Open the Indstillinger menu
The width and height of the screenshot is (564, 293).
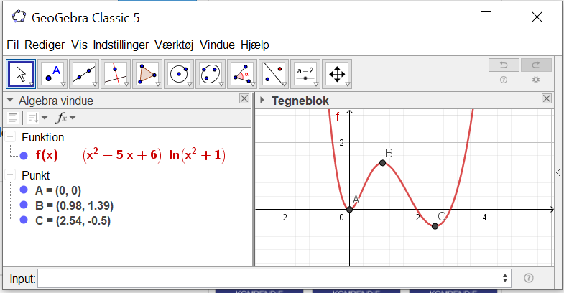(121, 45)
